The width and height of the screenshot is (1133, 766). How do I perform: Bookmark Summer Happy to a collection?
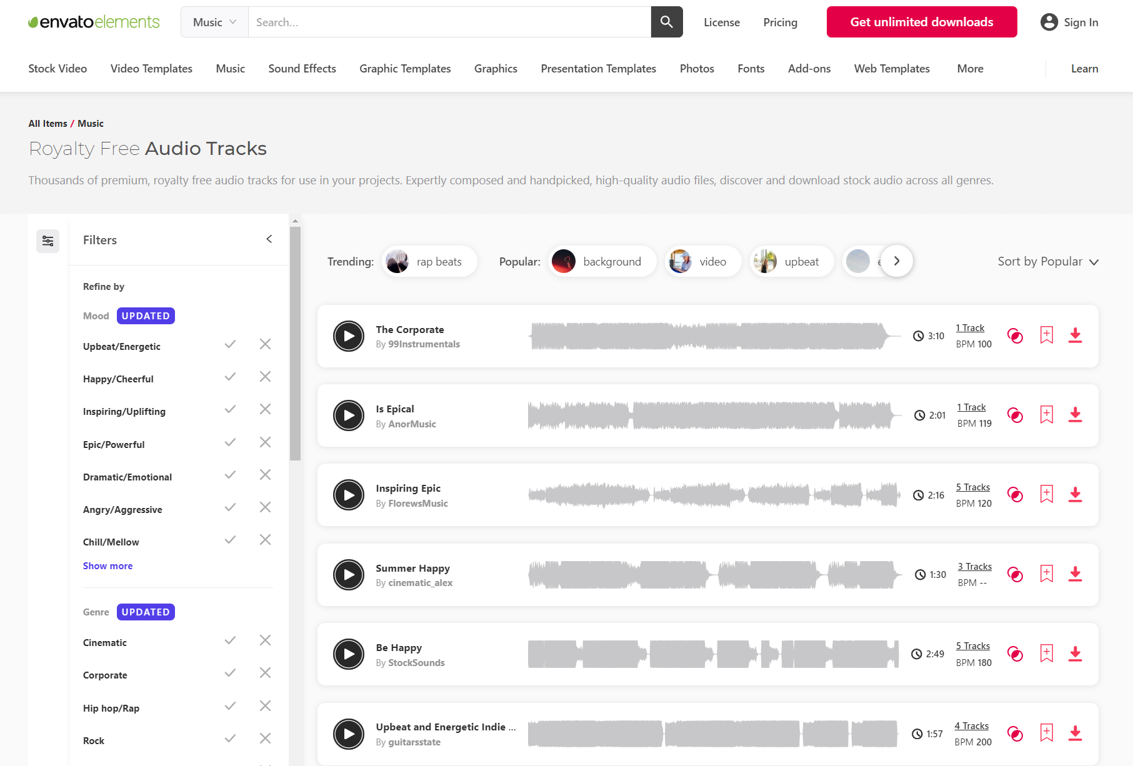point(1047,574)
